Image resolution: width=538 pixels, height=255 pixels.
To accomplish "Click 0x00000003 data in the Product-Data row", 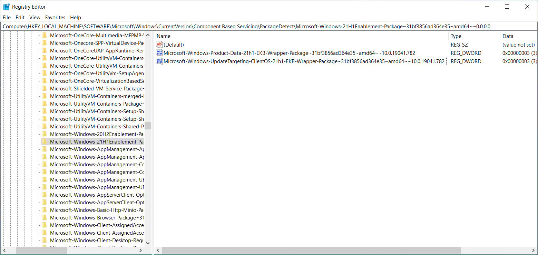I will (x=520, y=53).
